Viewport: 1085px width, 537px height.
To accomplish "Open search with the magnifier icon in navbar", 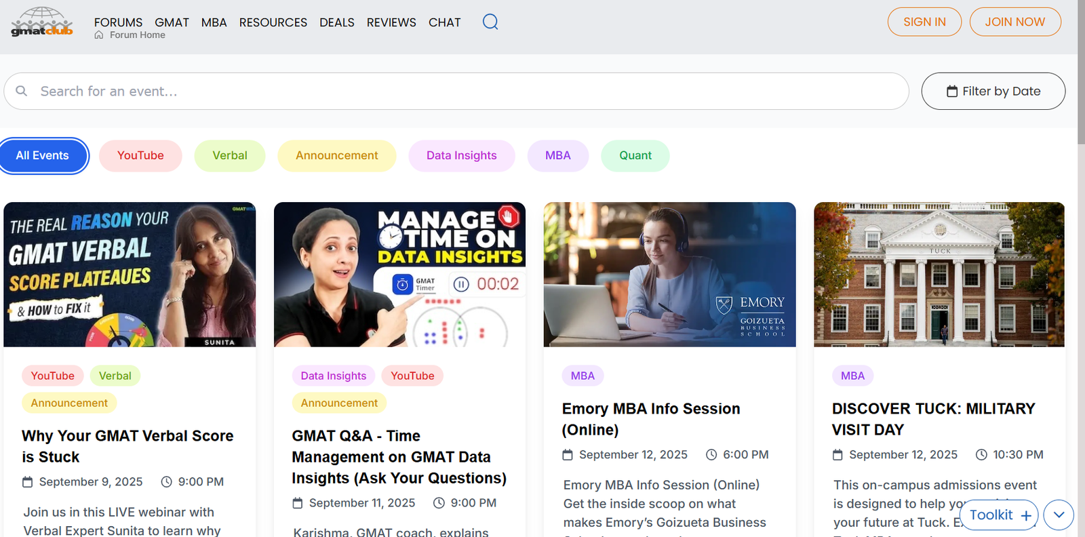I will (x=490, y=22).
